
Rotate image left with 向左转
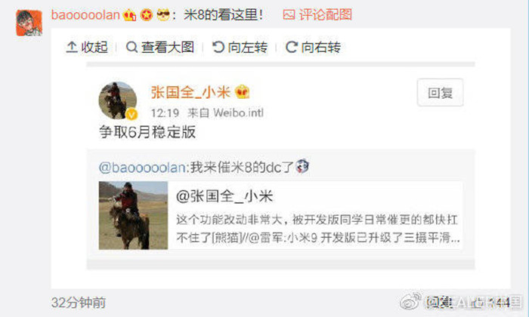click(218, 47)
